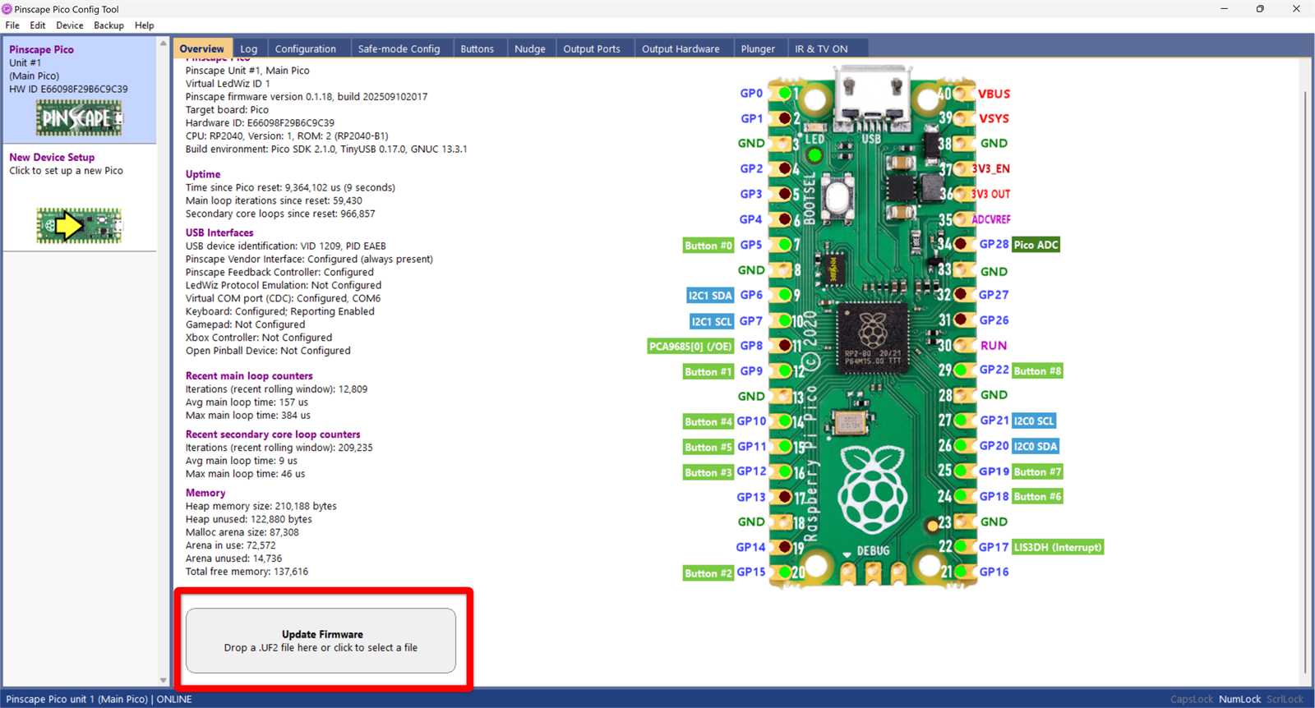Image resolution: width=1315 pixels, height=708 pixels.
Task: Select the Overview tab
Action: click(202, 48)
